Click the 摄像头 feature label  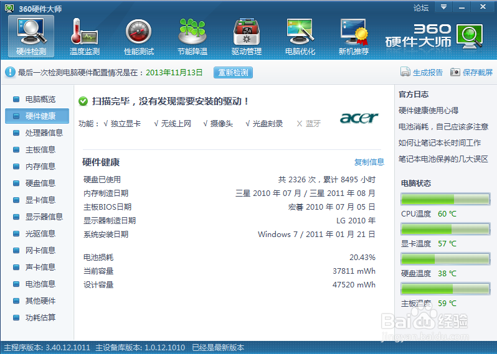(x=222, y=123)
